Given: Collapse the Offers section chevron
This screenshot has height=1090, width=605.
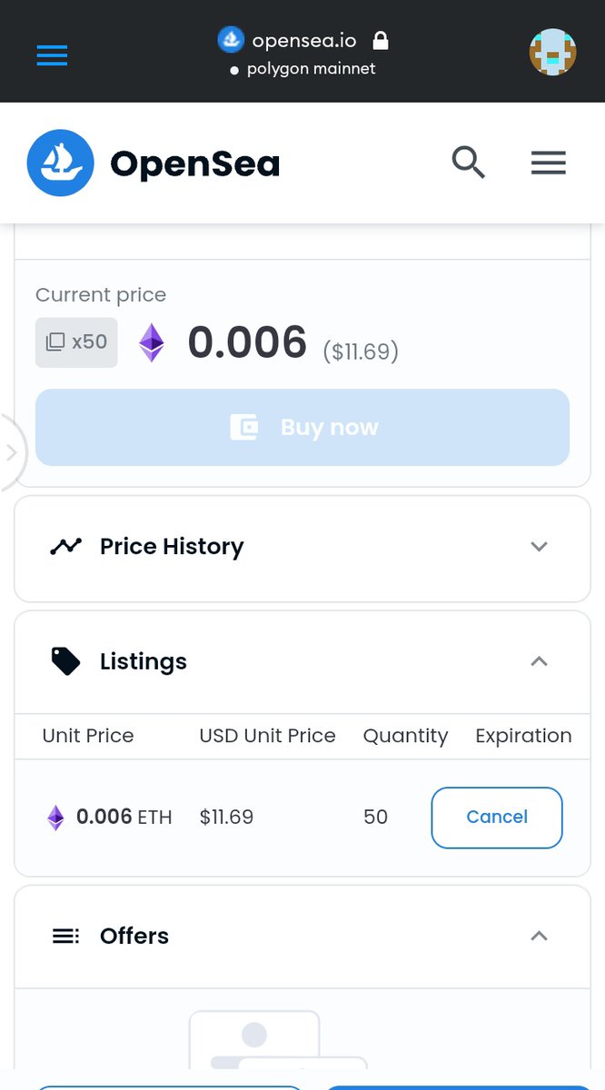Looking at the screenshot, I should (x=539, y=936).
